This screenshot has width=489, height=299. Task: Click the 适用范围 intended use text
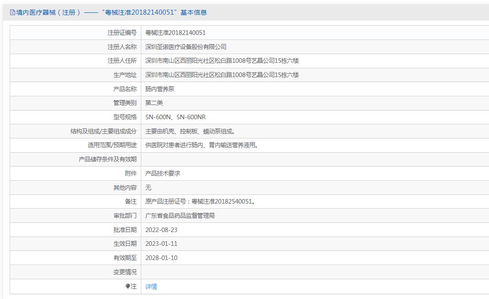pyautogui.click(x=202, y=145)
